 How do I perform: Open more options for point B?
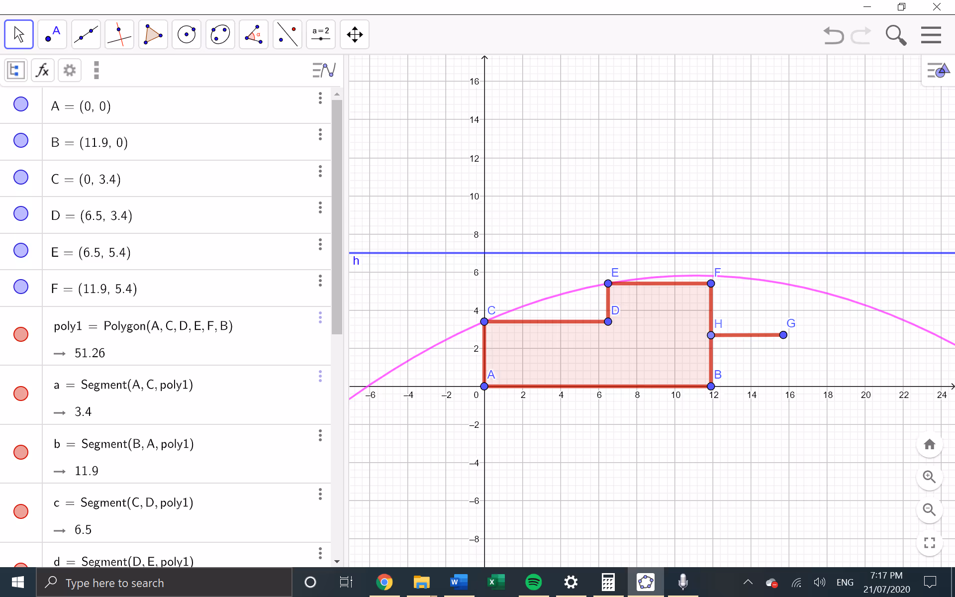click(x=320, y=135)
